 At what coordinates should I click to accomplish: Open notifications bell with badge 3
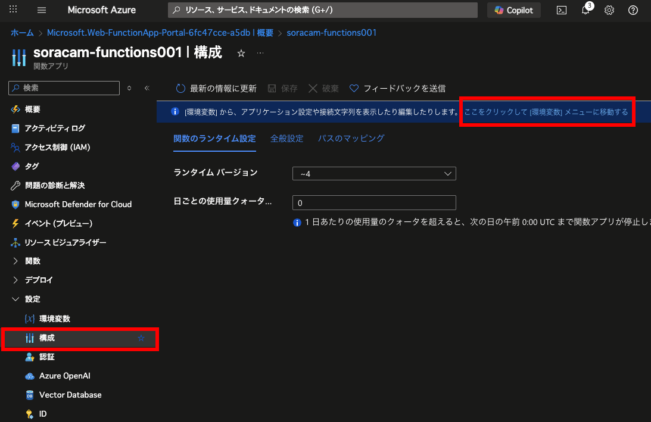pyautogui.click(x=585, y=10)
